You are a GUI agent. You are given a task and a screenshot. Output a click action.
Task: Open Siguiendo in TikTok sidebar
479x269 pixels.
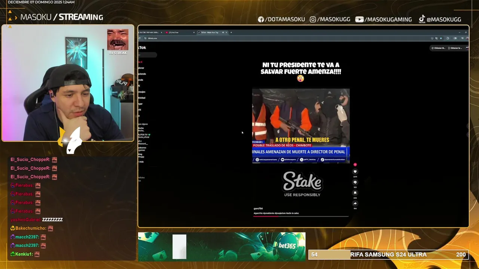coord(142,74)
